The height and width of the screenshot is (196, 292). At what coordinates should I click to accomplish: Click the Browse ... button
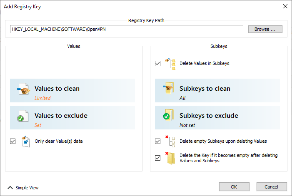[x=265, y=29]
